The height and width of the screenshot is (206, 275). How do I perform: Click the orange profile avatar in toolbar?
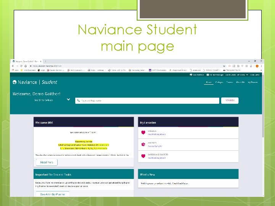257,66
